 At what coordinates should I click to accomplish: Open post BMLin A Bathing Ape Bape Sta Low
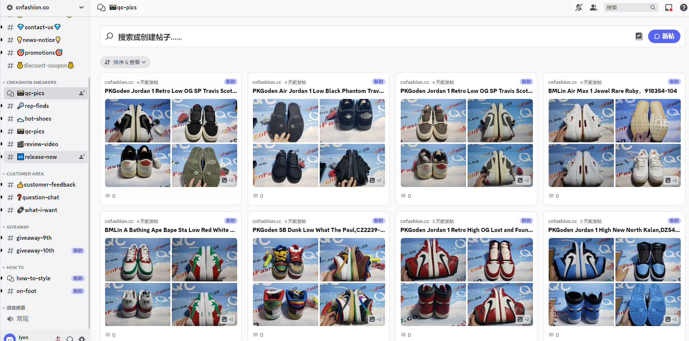(170, 230)
